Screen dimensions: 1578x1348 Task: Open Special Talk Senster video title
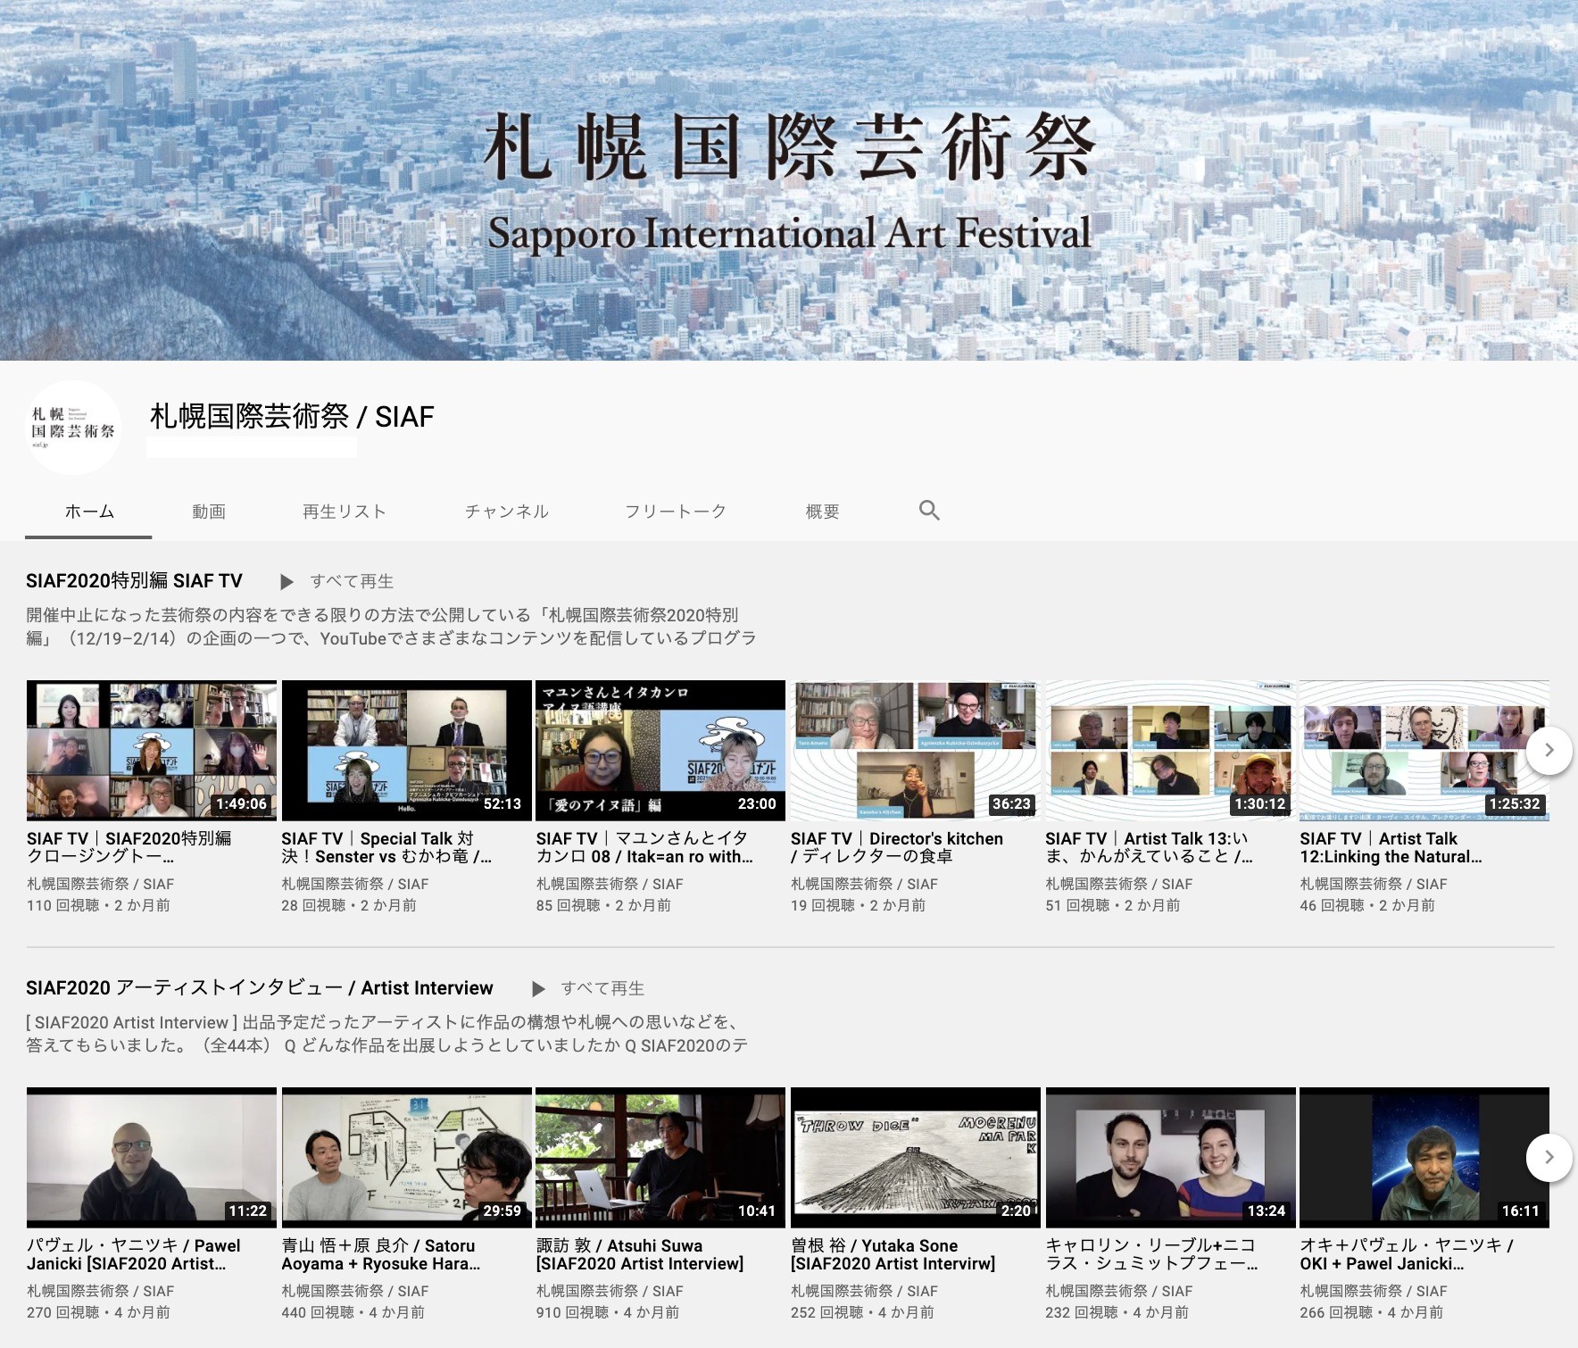pyautogui.click(x=386, y=847)
